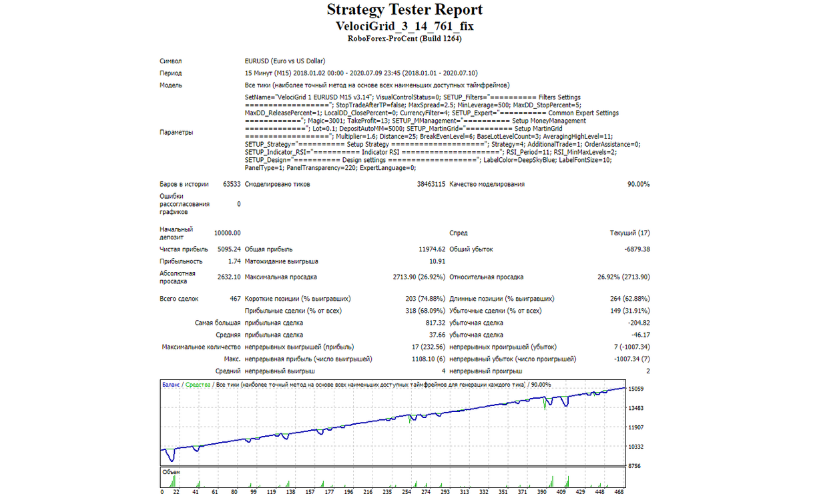
Task: Click 'Самая большая' row label
Action: [x=218, y=323]
